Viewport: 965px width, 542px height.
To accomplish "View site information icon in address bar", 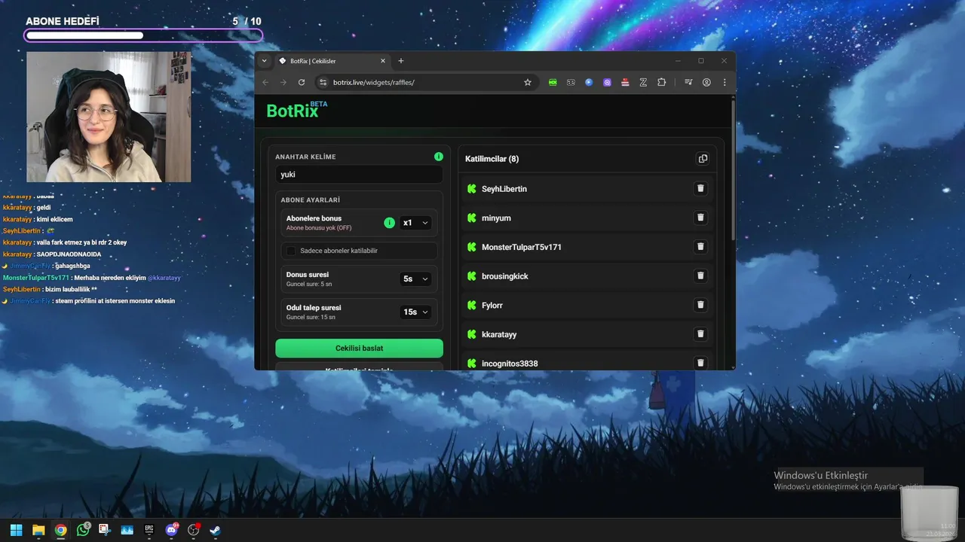I will point(323,82).
